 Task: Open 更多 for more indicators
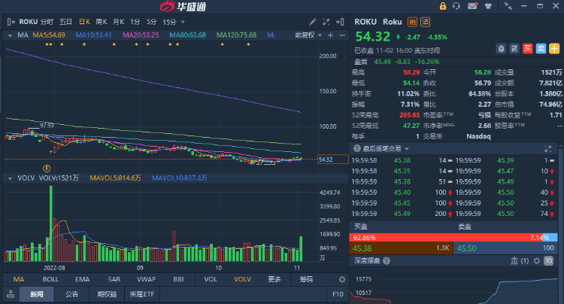pyautogui.click(x=274, y=279)
